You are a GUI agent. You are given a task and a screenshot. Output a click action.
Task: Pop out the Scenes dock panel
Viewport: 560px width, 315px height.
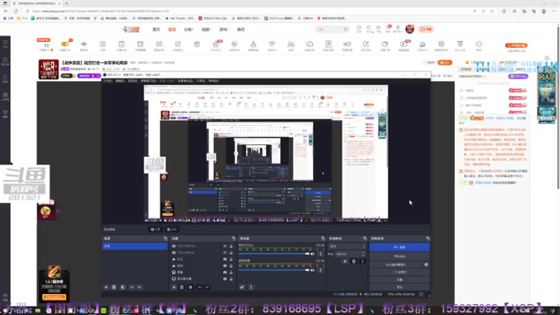point(165,238)
